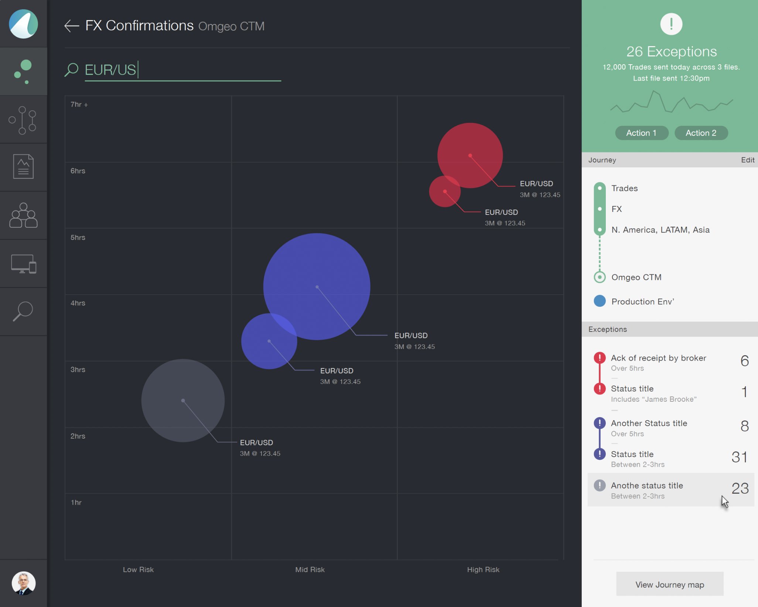
Task: Click the View Journey map button
Action: (669, 584)
